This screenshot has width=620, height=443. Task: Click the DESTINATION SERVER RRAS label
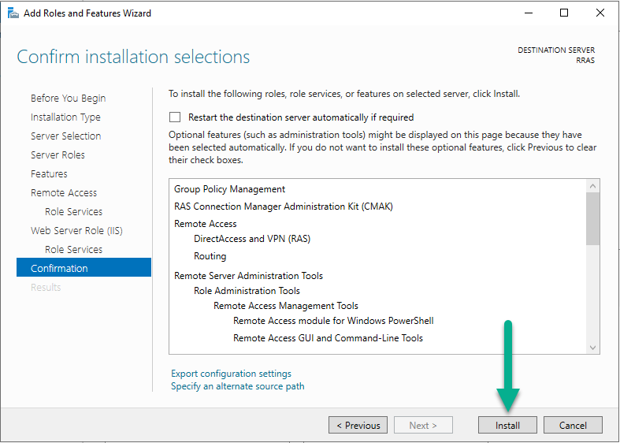pyautogui.click(x=556, y=55)
